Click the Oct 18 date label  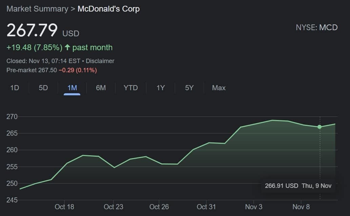pos(64,207)
